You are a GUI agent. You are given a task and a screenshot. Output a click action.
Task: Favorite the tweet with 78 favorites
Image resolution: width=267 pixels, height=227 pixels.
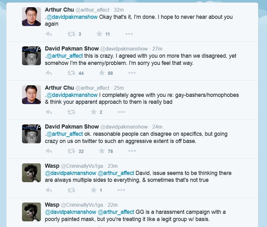[102, 151]
